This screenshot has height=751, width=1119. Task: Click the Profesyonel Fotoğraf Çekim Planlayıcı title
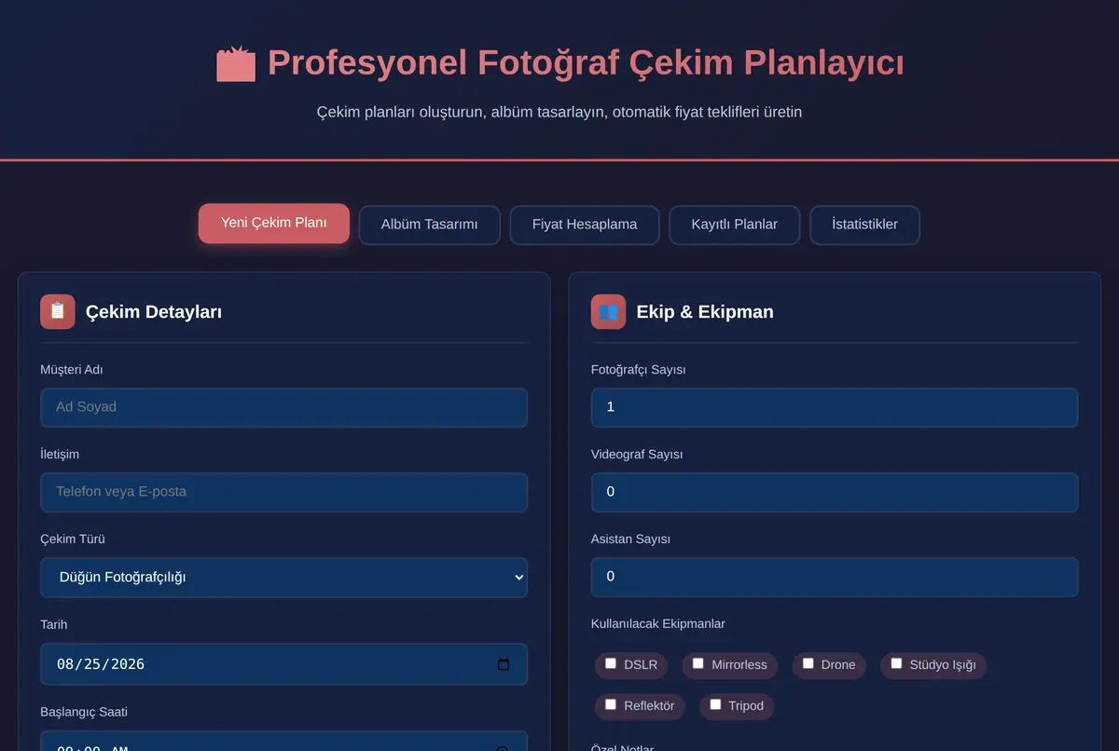pos(586,63)
